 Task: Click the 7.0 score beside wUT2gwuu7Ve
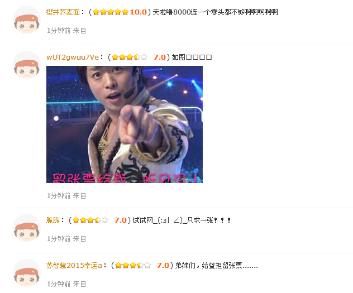[x=160, y=57]
